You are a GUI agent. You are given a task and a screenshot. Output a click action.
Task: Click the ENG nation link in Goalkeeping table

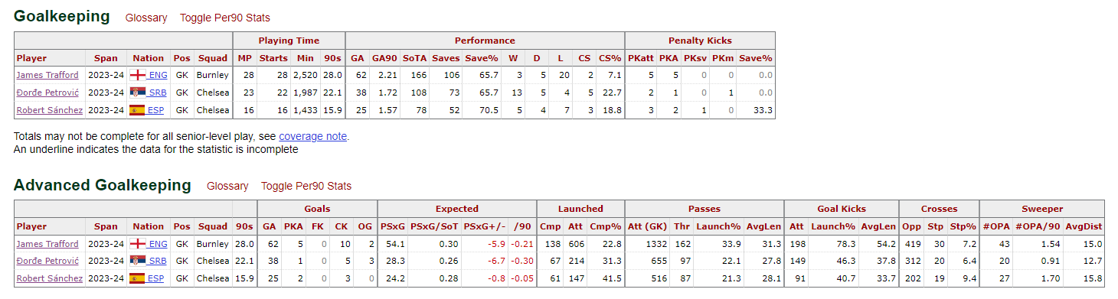pyautogui.click(x=158, y=75)
